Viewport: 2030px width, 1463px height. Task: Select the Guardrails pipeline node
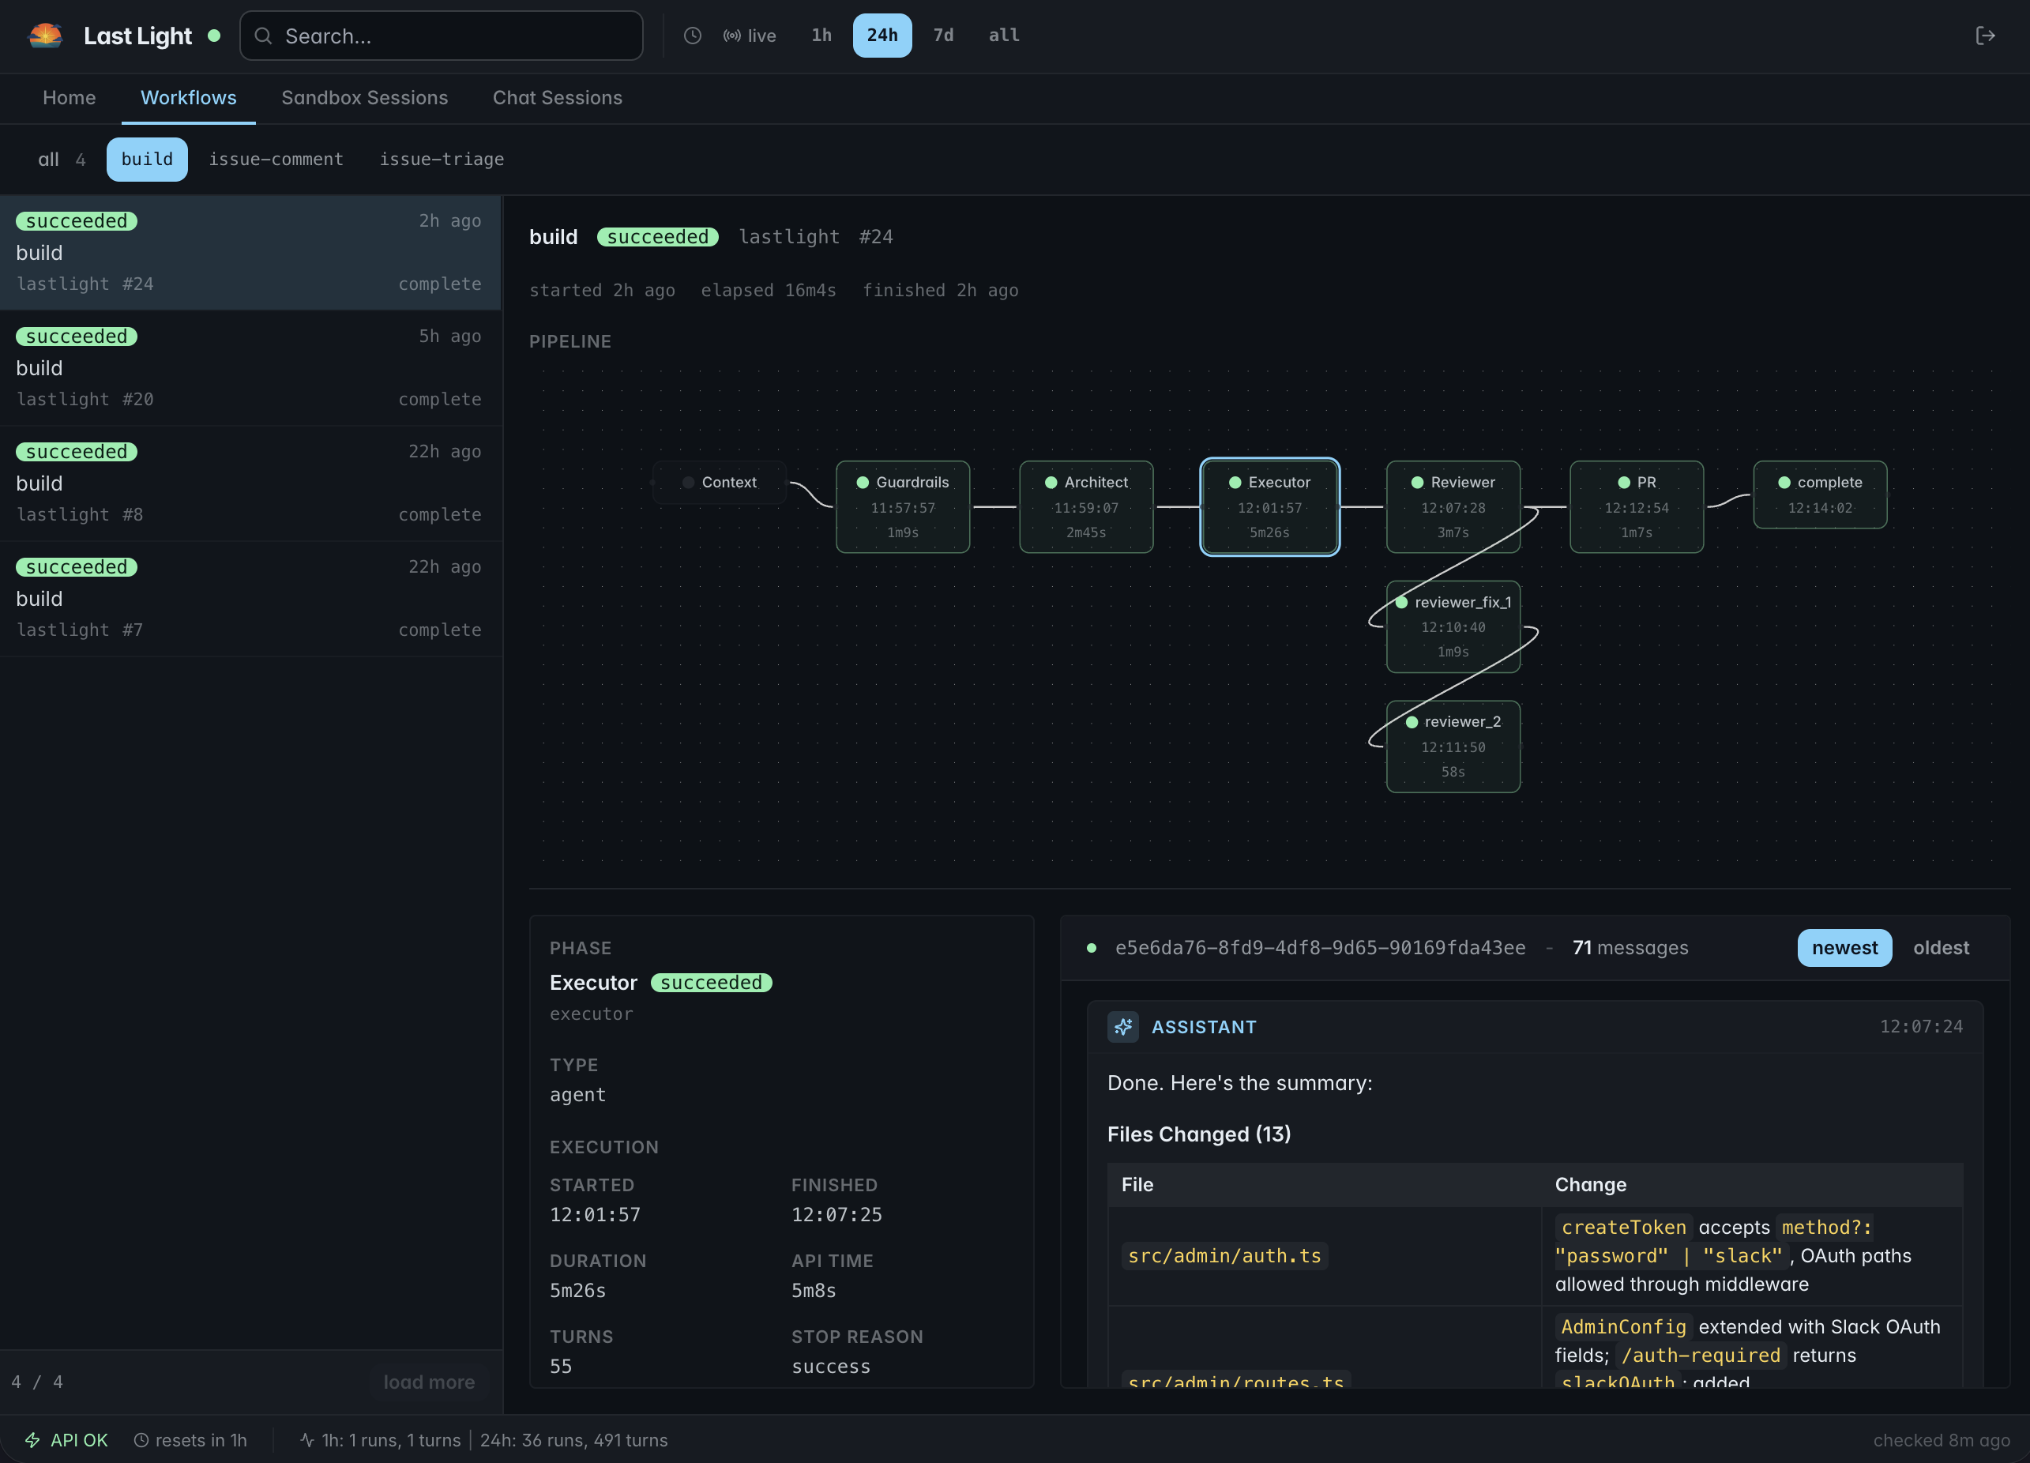[902, 507]
